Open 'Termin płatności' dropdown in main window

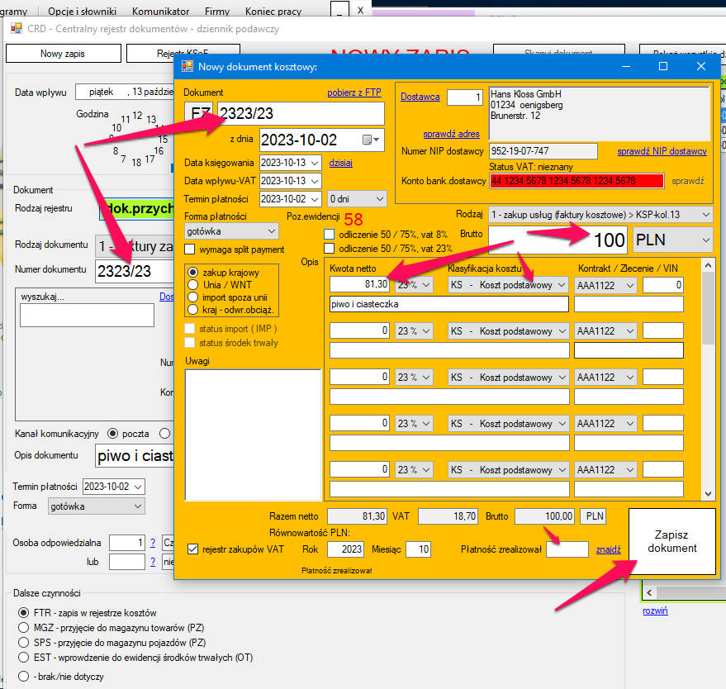click(138, 487)
